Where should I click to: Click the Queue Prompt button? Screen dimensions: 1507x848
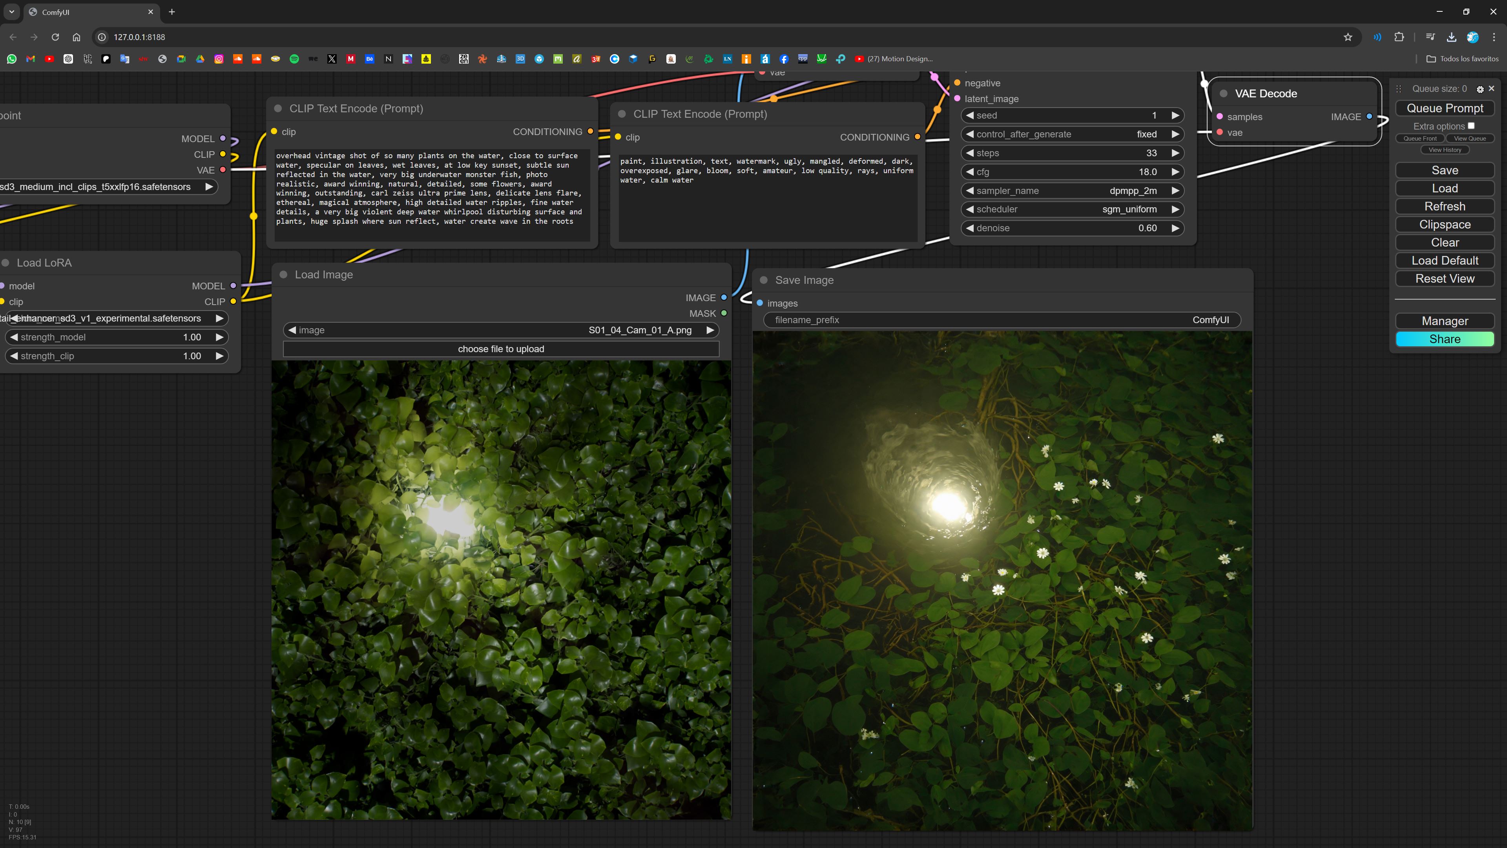(1444, 108)
